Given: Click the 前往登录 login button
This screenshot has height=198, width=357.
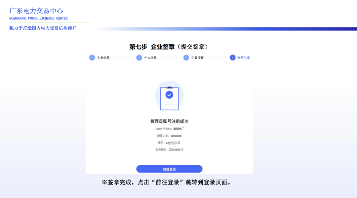Looking at the screenshot, I should (169, 169).
